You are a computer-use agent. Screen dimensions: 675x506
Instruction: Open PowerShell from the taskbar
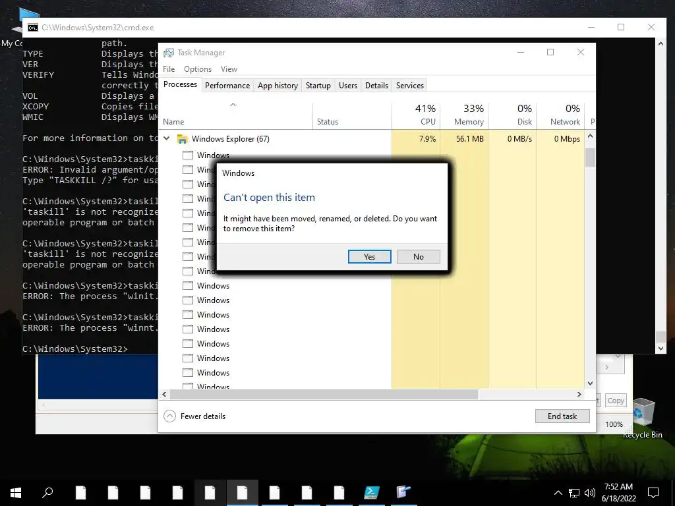point(372,492)
